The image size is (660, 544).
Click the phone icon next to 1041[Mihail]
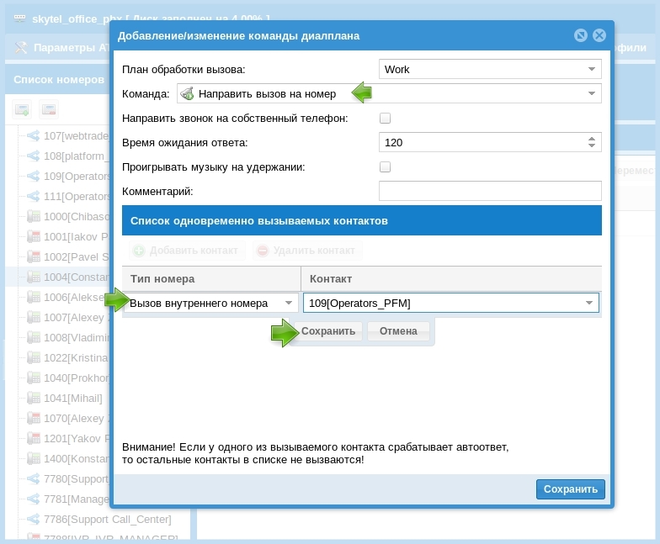pos(35,398)
